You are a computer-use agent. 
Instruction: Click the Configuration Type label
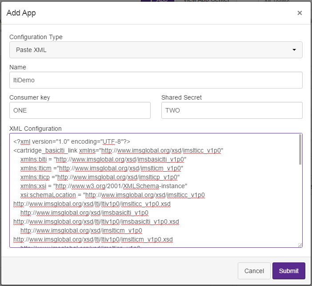[x=36, y=37]
